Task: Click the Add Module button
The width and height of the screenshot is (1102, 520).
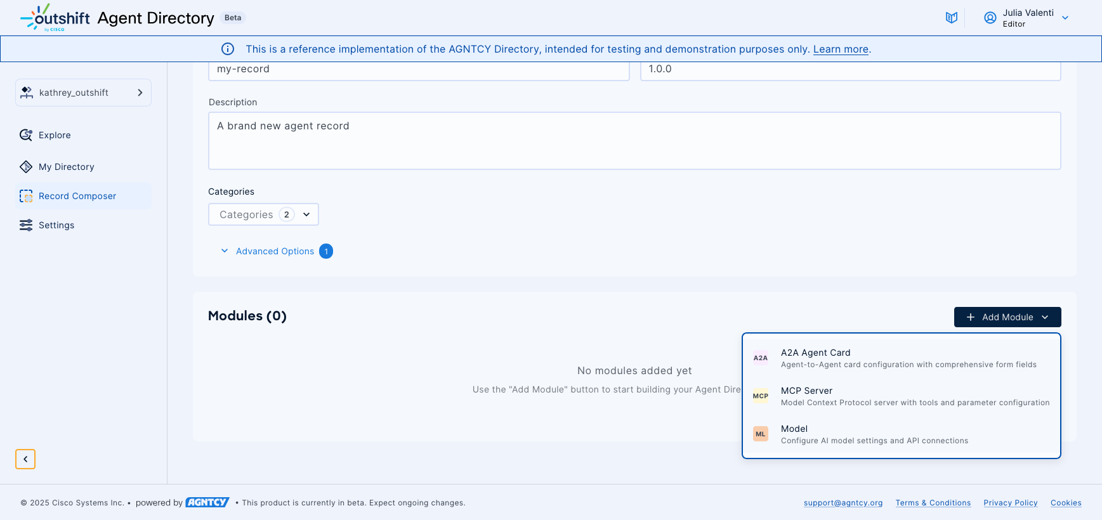Action: point(1007,317)
